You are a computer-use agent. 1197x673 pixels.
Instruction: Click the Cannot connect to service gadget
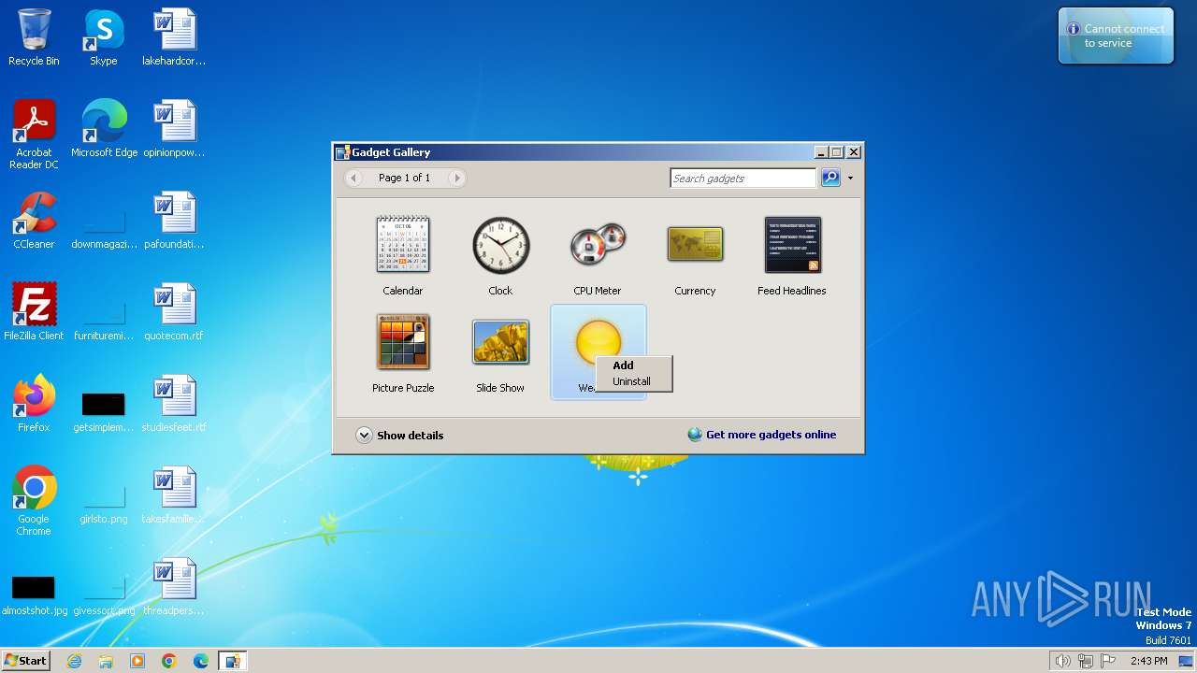(x=1116, y=36)
